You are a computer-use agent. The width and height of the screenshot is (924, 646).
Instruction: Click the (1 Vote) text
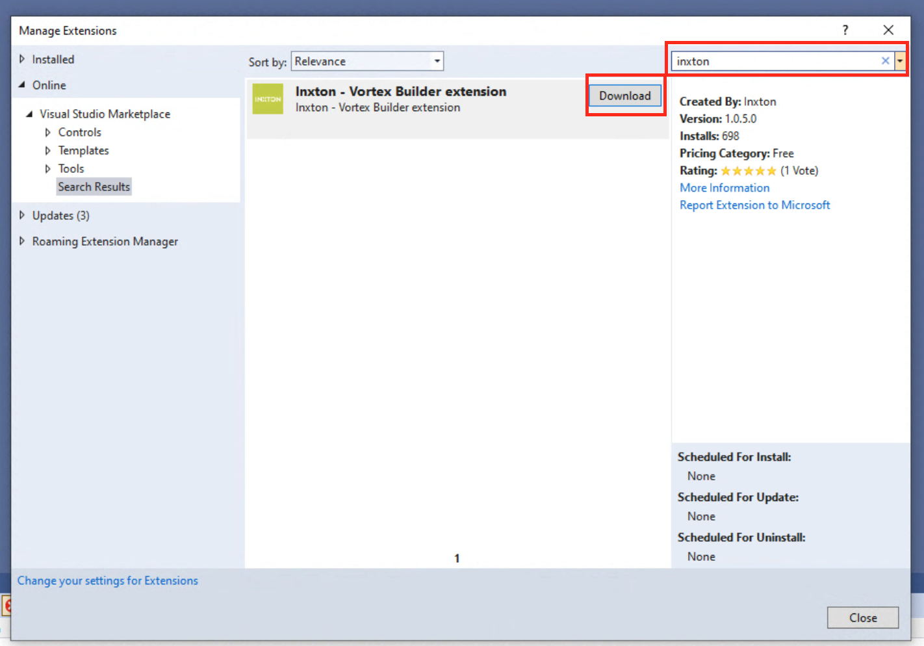tap(799, 171)
